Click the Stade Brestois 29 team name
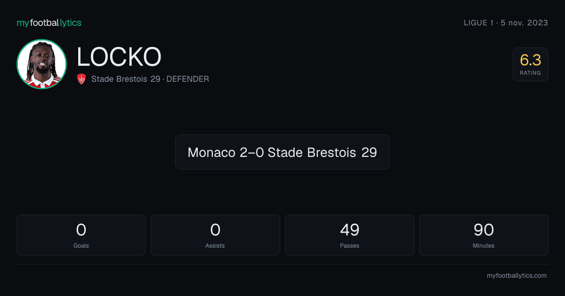The width and height of the screenshot is (565, 296). coord(126,79)
